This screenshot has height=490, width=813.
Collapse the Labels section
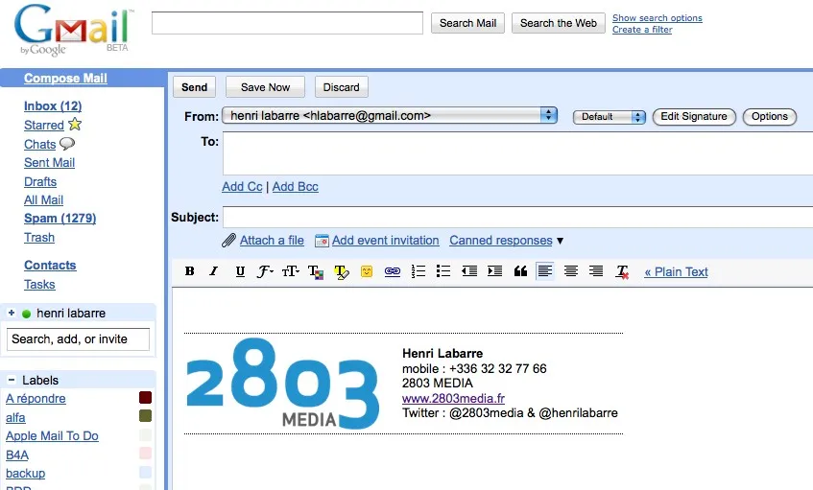[11, 380]
